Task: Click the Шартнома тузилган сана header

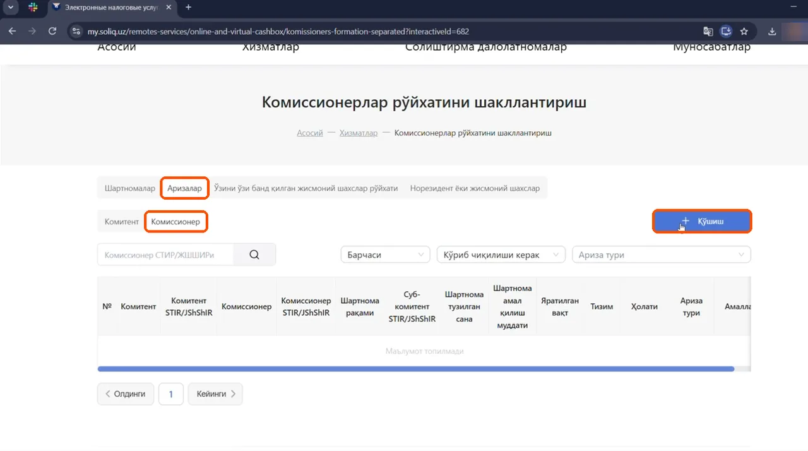Action: click(464, 306)
